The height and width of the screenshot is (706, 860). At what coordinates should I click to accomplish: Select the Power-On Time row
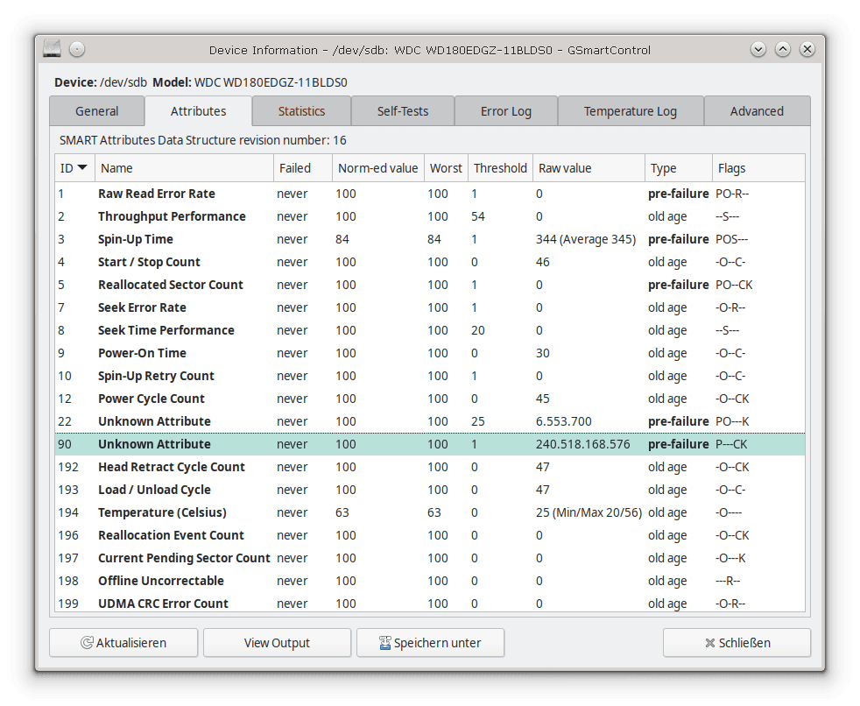[x=430, y=353]
